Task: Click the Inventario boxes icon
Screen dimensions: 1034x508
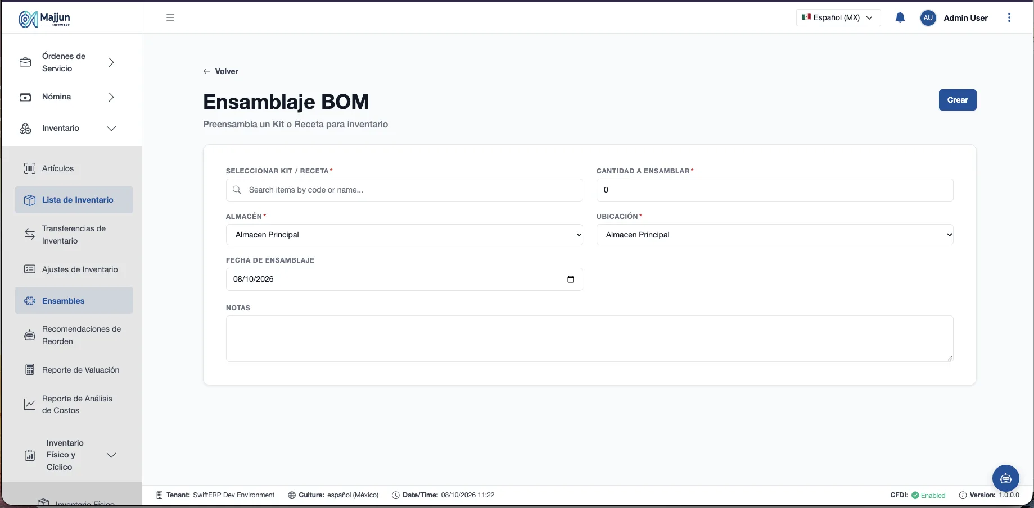Action: pos(25,129)
